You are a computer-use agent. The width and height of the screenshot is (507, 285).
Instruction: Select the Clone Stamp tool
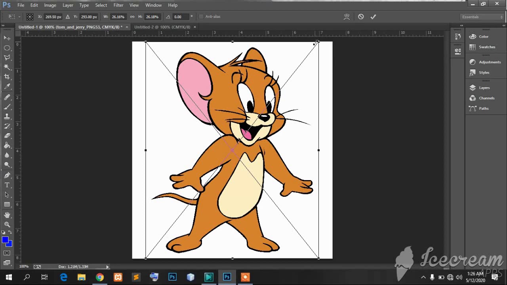click(7, 117)
